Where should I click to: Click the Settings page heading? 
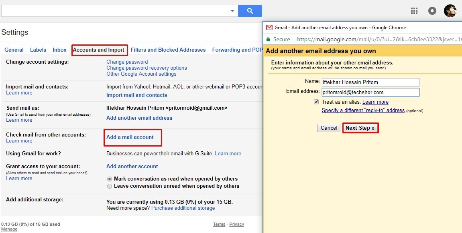15,32
